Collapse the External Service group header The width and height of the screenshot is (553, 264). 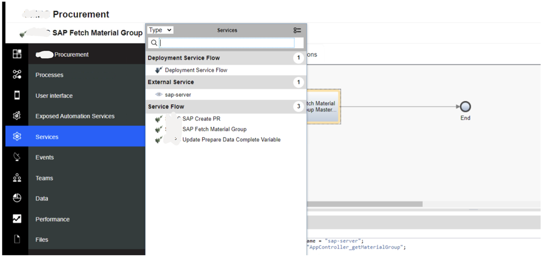coord(171,82)
